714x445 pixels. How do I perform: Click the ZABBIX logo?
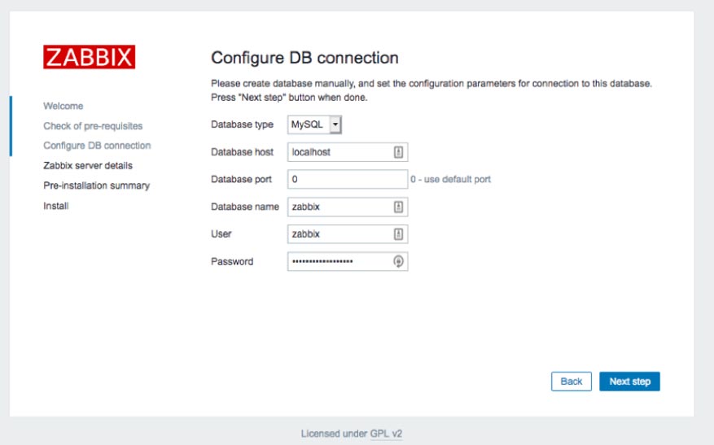(90, 57)
